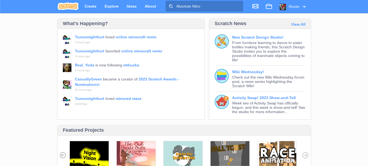Click CasuallyGreen's avatar image
This screenshot has width=368, height=166.
coord(67,84)
